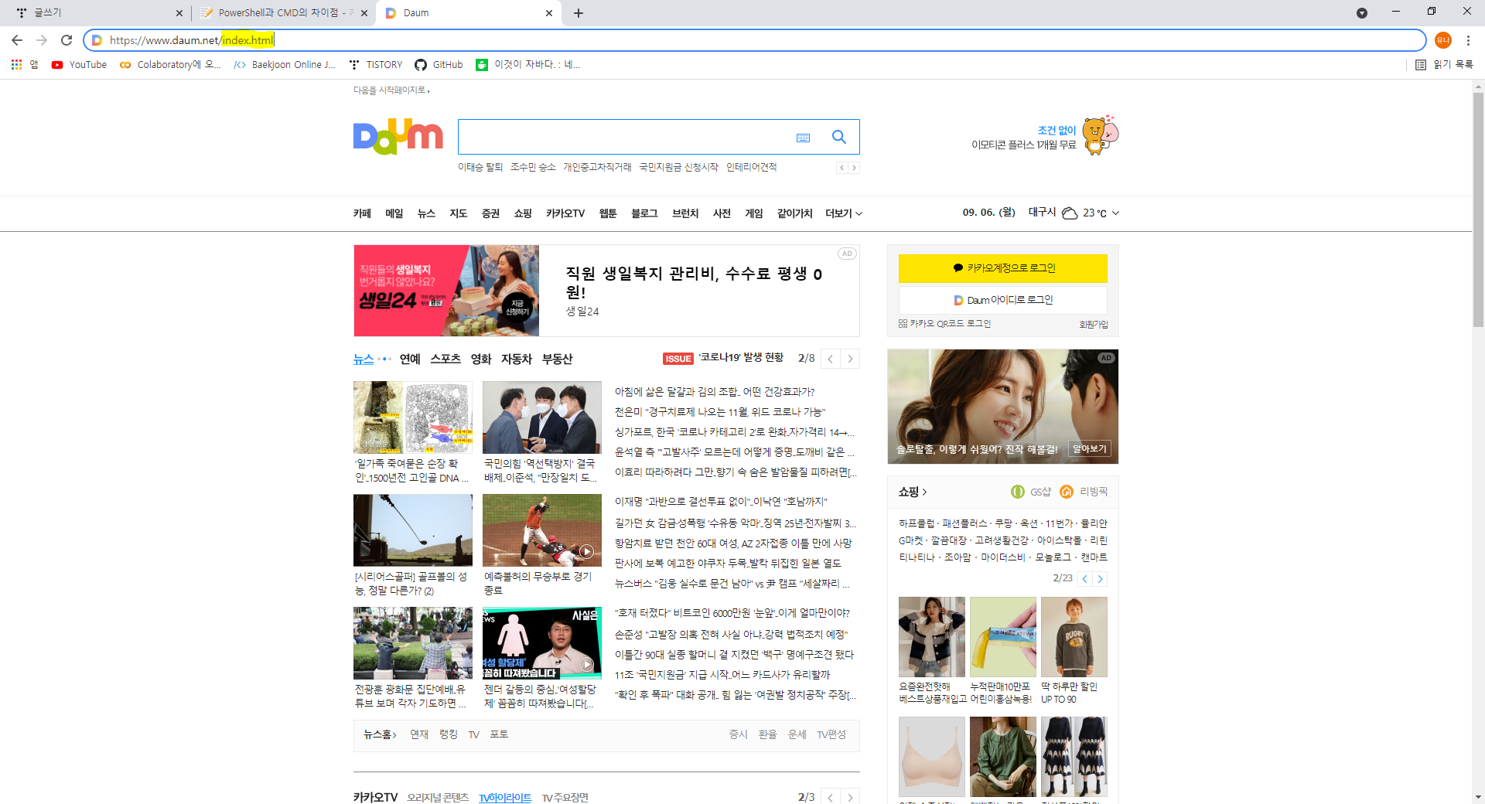Close the PowerShell과 CMD tab
Screen dimensions: 1485x804
point(364,13)
